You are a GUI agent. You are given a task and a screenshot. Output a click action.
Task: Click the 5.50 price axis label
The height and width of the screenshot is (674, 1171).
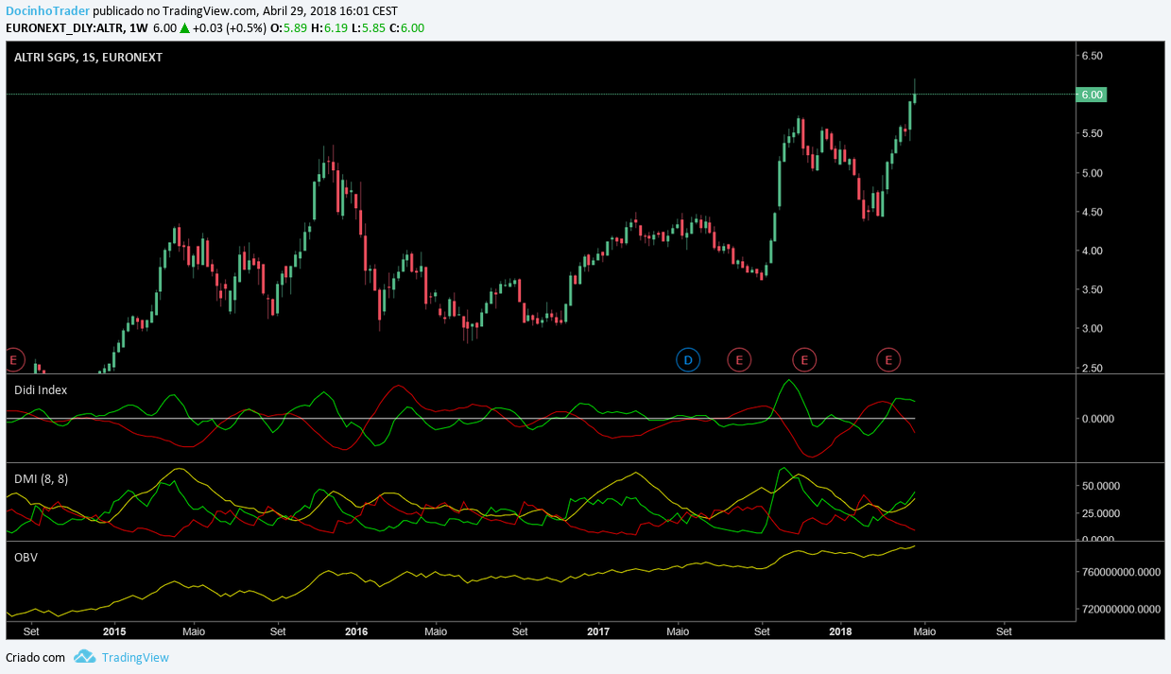1093,133
